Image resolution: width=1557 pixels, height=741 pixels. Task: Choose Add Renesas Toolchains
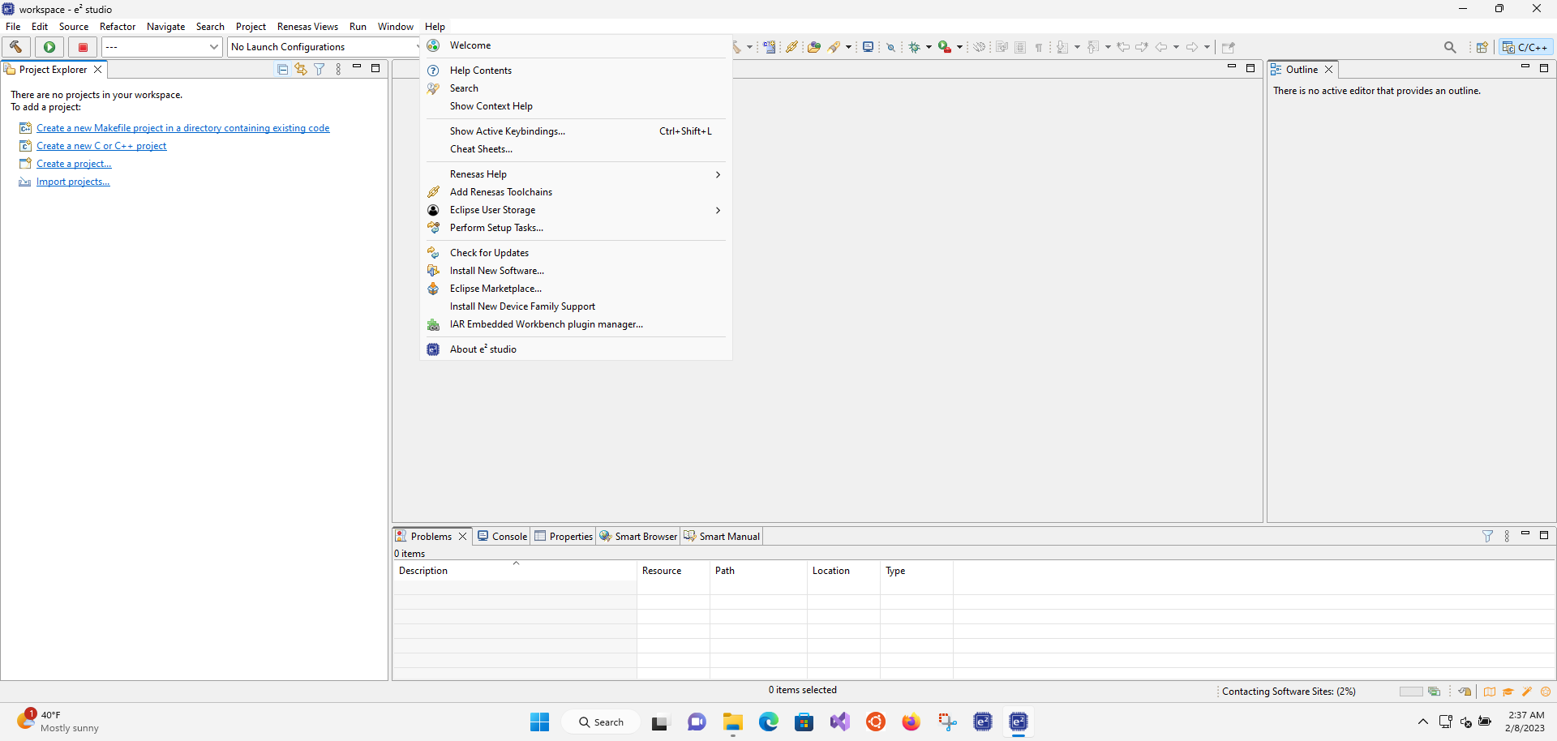pyautogui.click(x=576, y=192)
